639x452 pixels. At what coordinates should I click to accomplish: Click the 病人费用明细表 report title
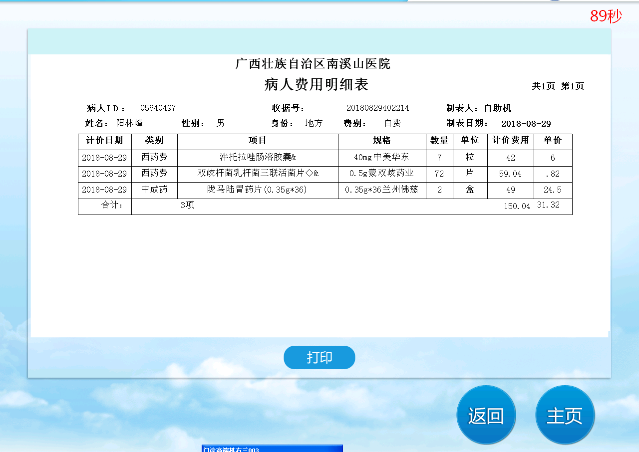click(317, 85)
